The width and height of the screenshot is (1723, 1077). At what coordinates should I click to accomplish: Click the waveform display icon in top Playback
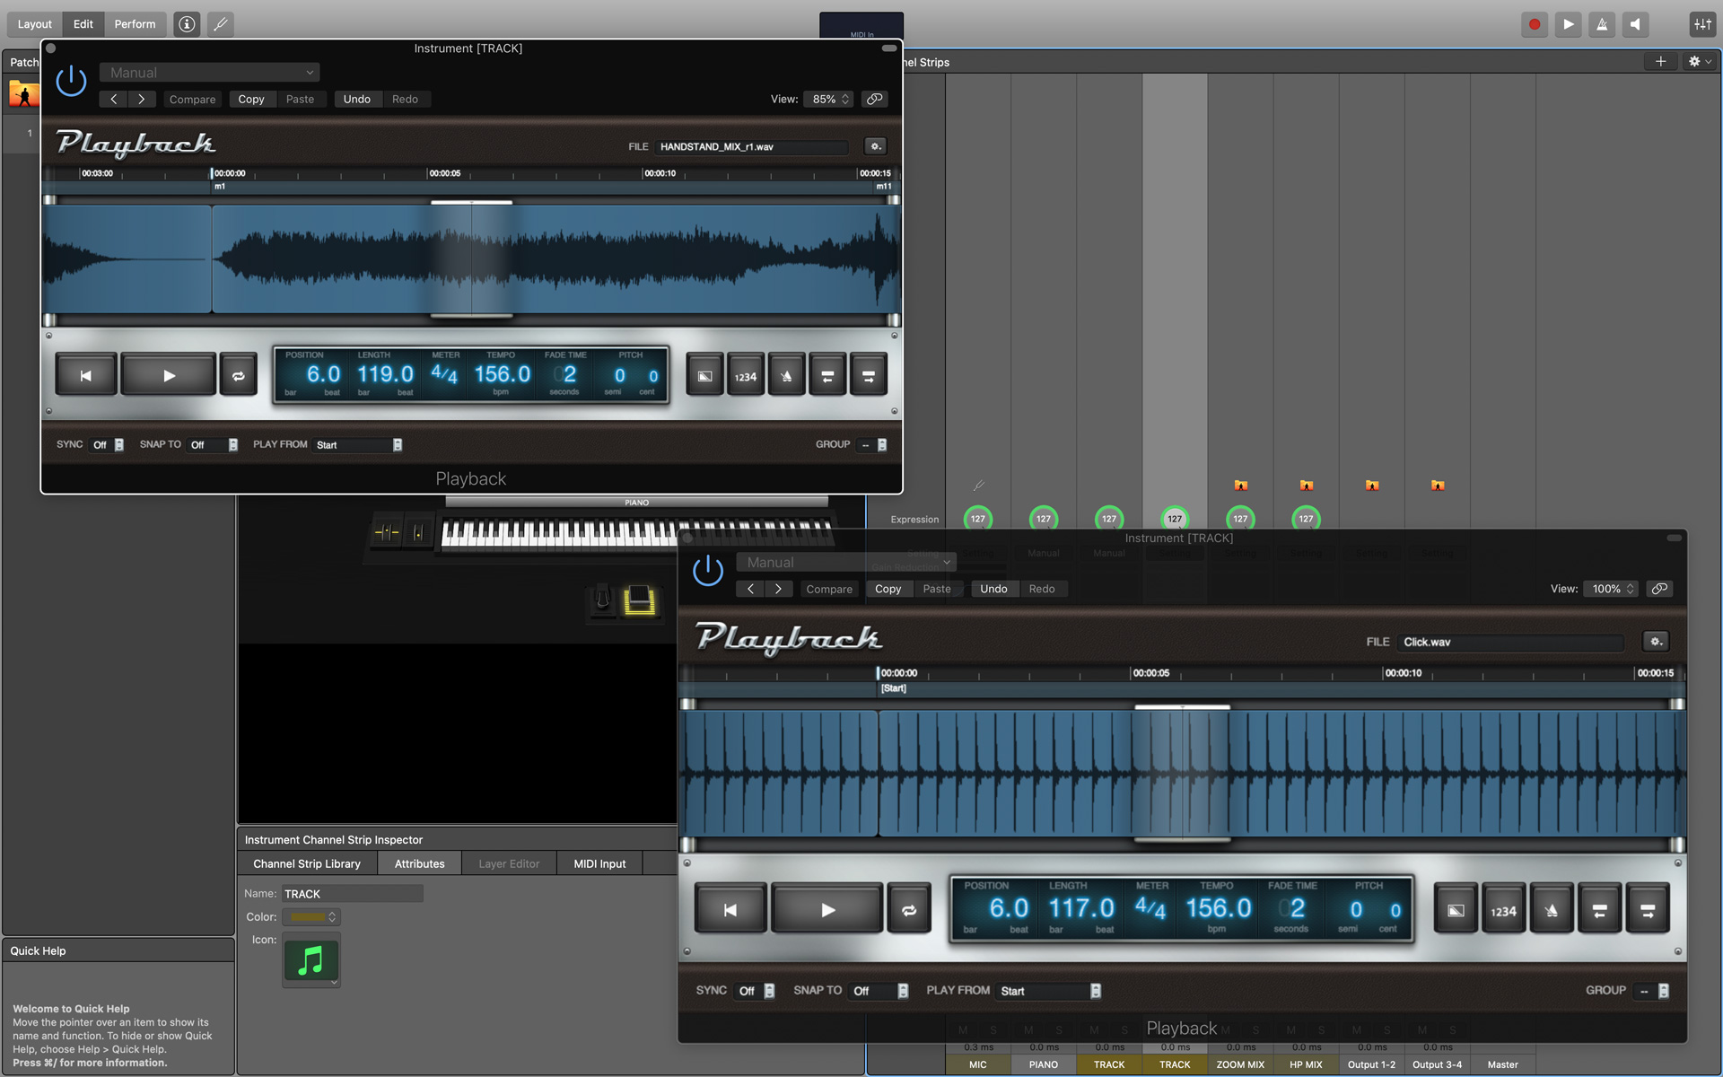coord(704,373)
